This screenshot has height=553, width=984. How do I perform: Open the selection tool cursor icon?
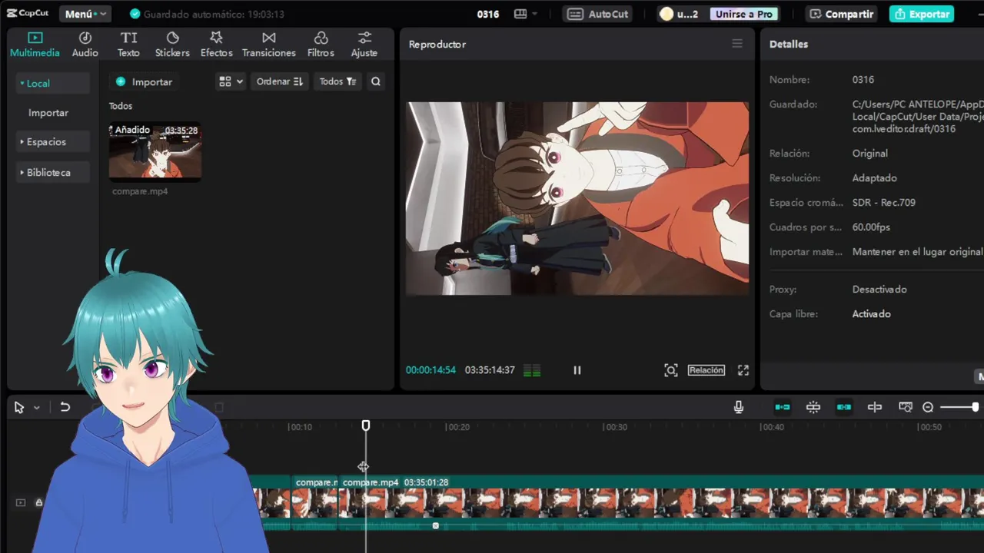(x=19, y=407)
